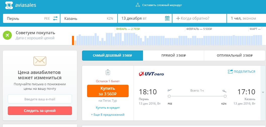Click the share ticket icon

pyautogui.click(x=230, y=72)
